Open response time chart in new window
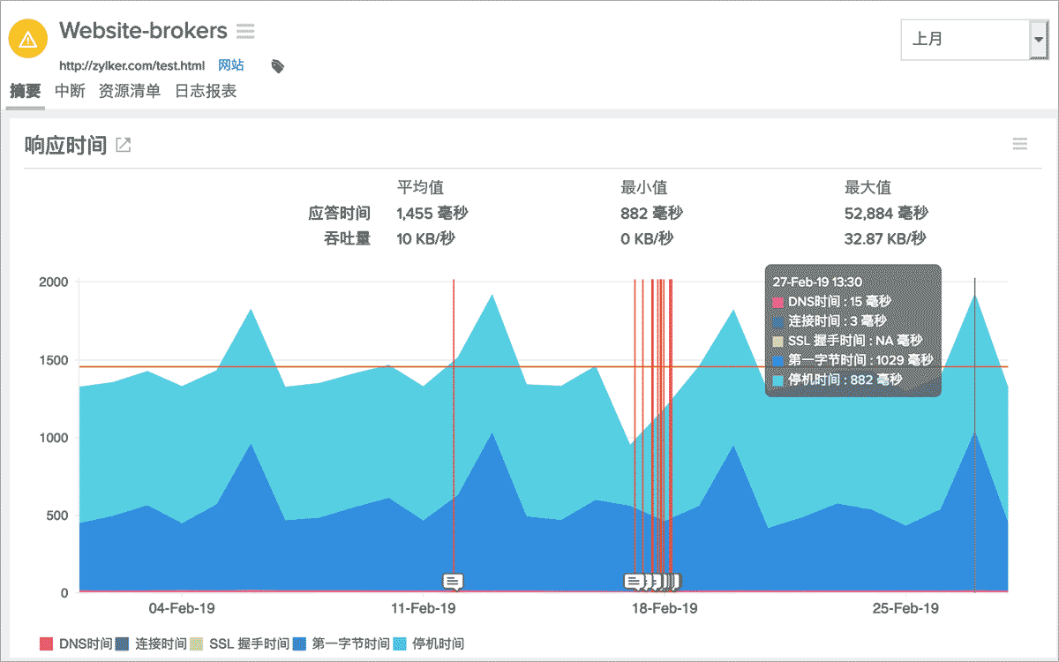This screenshot has height=662, width=1059. [x=124, y=146]
